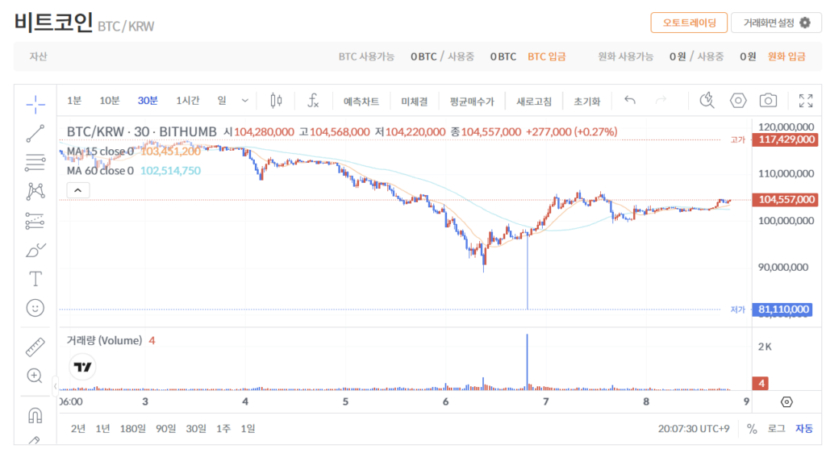The image size is (826, 449).
Task: Set chart range to 1주
Action: pyautogui.click(x=223, y=429)
